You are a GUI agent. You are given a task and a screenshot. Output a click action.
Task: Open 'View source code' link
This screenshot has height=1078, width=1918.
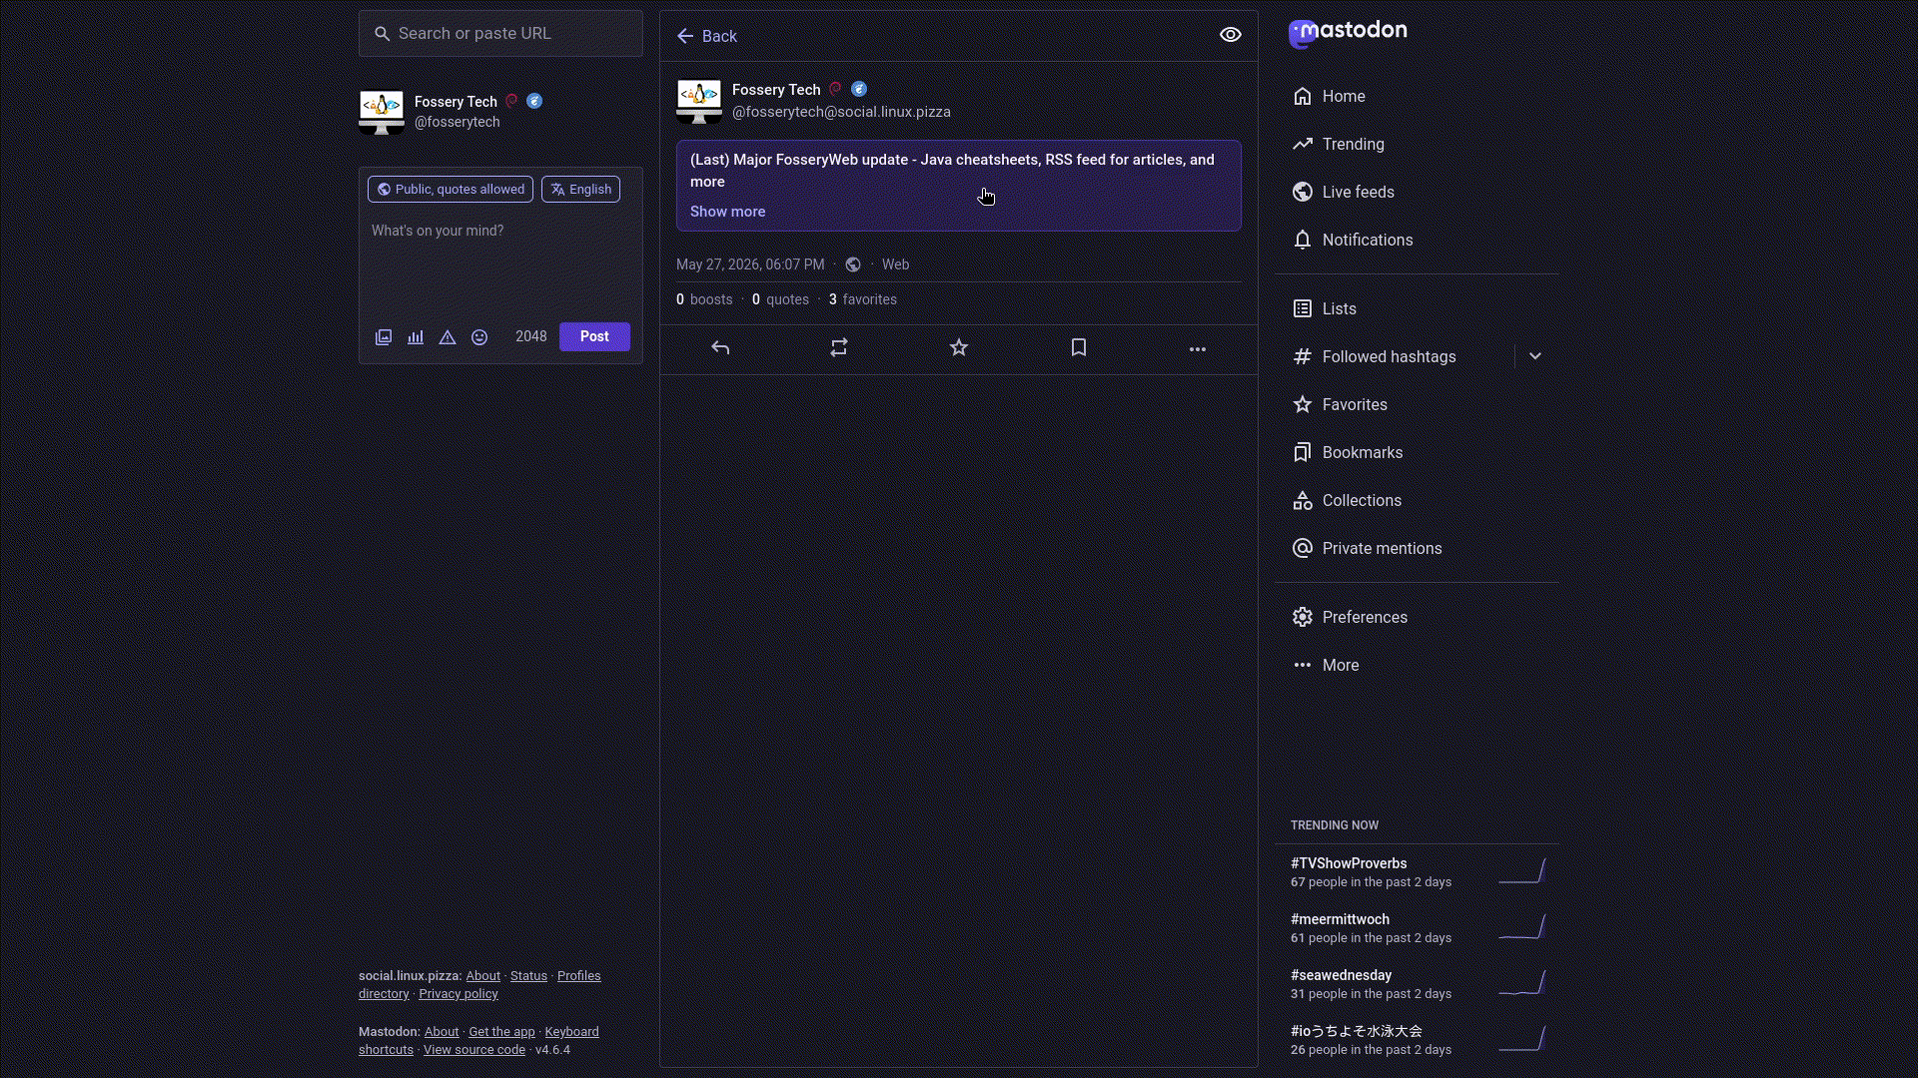[x=474, y=1050]
